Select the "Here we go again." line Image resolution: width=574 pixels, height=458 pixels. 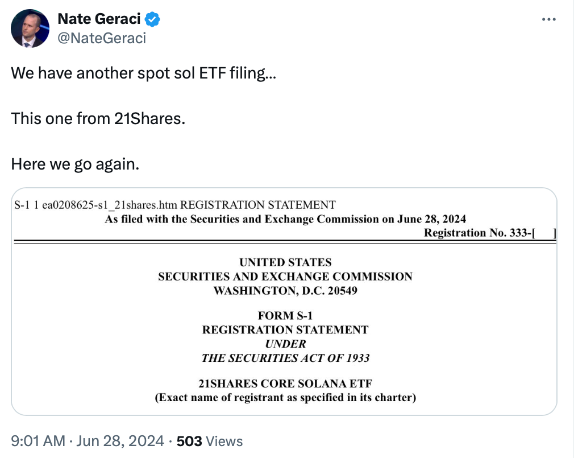(75, 164)
